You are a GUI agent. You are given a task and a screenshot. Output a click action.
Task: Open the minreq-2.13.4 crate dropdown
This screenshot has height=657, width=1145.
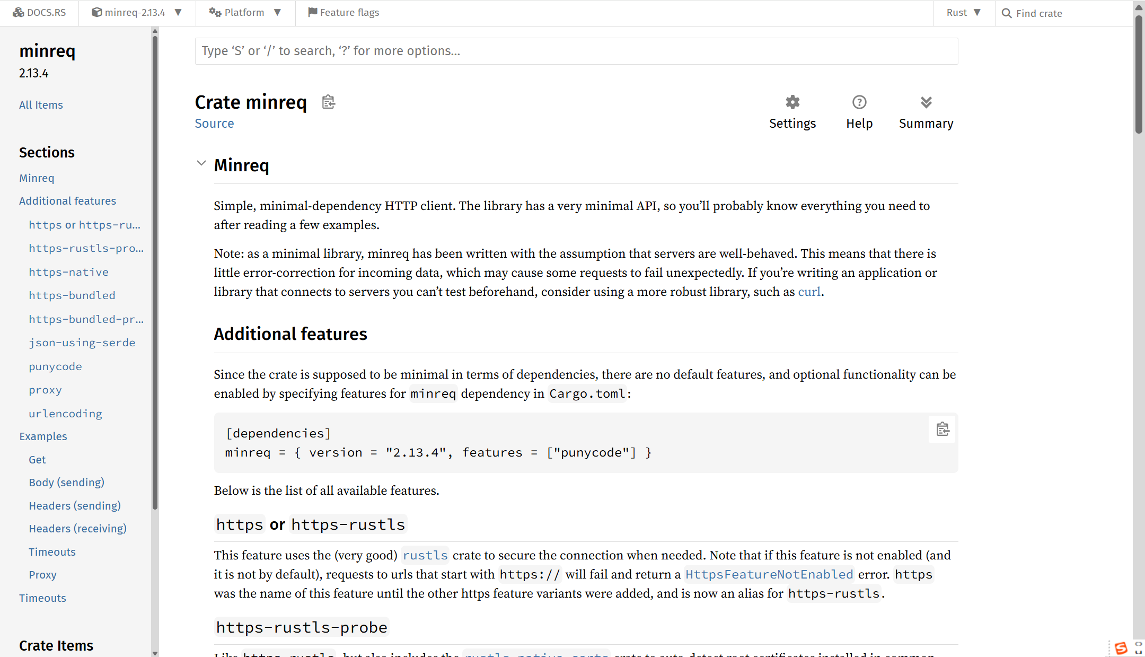(137, 12)
